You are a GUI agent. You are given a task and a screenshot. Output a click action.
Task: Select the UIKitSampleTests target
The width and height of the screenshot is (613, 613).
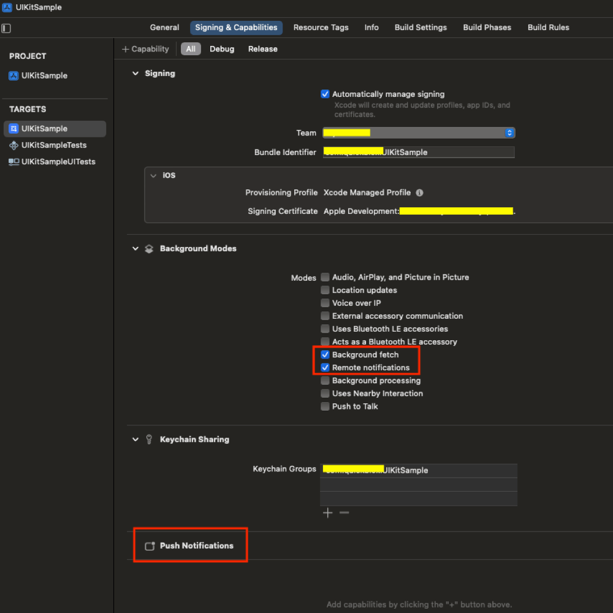(55, 145)
